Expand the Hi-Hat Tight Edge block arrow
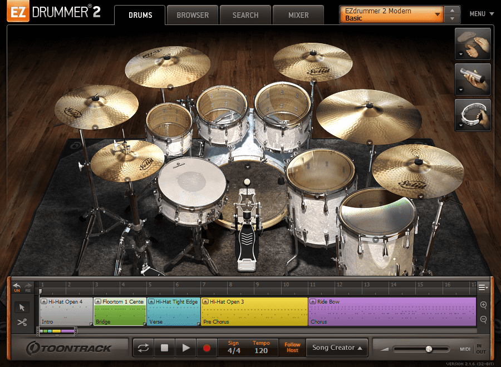The height and width of the screenshot is (367, 501). pos(152,301)
